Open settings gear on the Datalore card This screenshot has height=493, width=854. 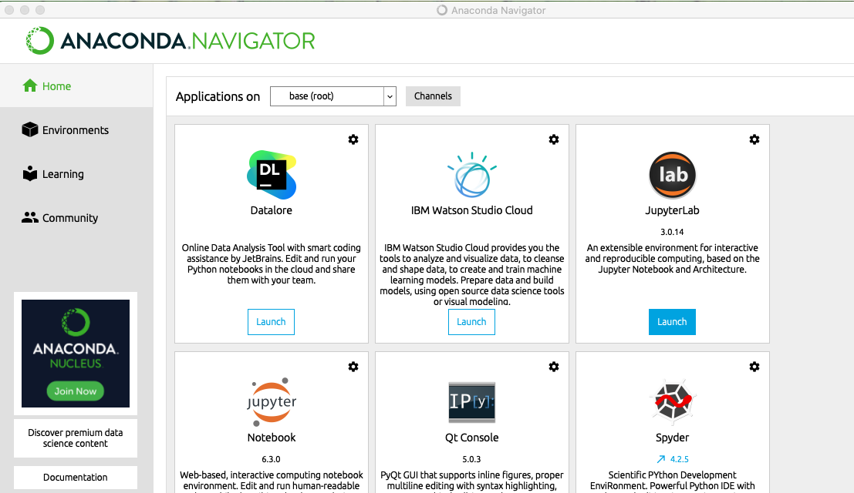point(353,139)
